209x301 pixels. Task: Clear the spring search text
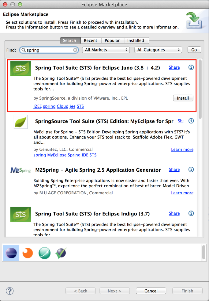(75, 50)
